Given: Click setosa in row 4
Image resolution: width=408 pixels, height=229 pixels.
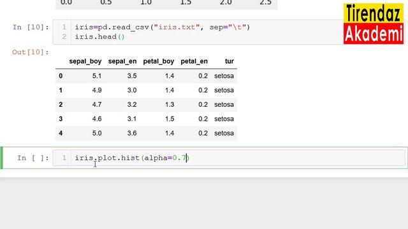Looking at the screenshot, I should 224,133.
